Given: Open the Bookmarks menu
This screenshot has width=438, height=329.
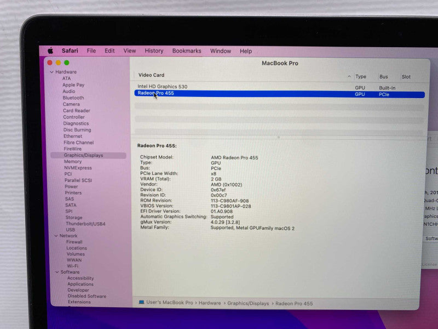Looking at the screenshot, I should point(187,51).
